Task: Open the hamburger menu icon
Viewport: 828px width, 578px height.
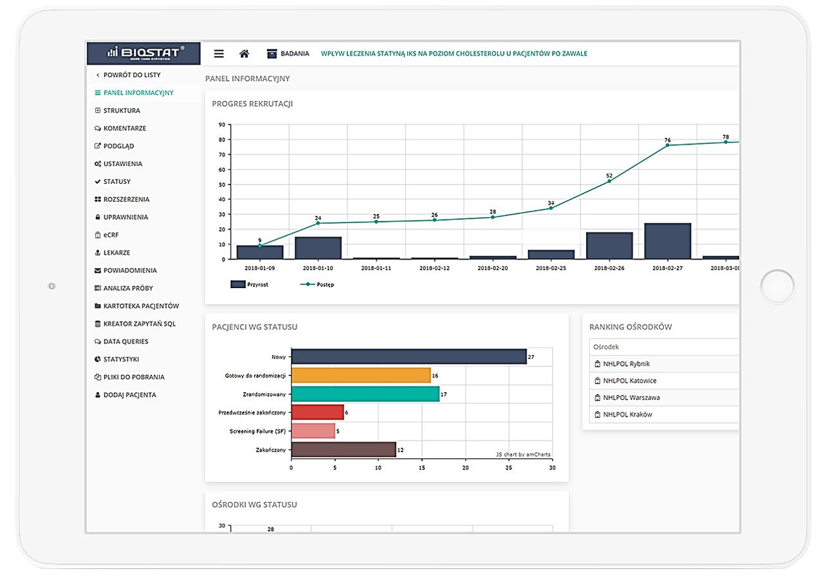Action: click(x=219, y=53)
